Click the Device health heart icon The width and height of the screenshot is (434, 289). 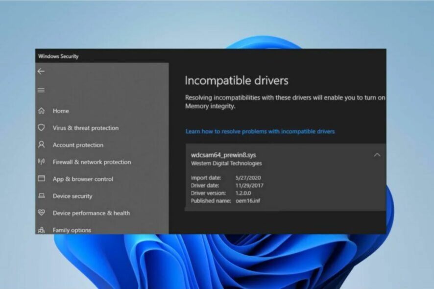pyautogui.click(x=41, y=213)
